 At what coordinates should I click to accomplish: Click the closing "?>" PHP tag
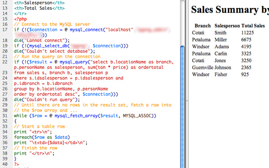(17, 164)
